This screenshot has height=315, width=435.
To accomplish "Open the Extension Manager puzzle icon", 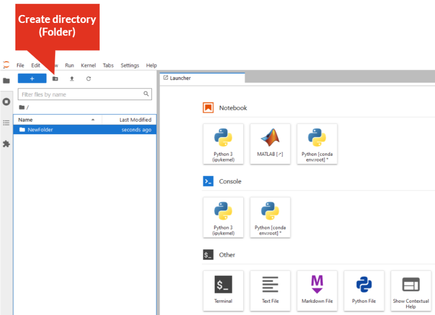I will click(7, 144).
